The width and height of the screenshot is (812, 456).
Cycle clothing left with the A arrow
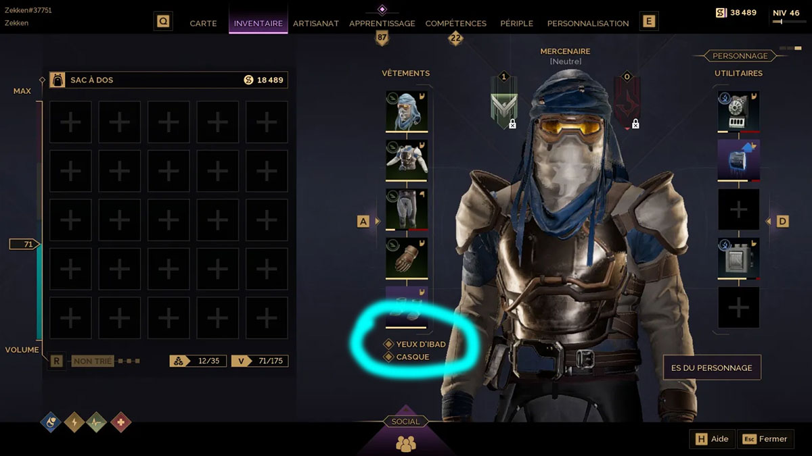click(364, 221)
